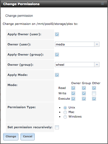Viewport: 108px width, 144px height.
Task: Select the Windows permission type
Action: point(65,117)
